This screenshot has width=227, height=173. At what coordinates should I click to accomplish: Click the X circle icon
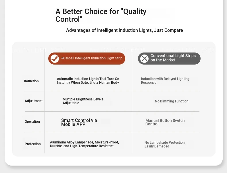pyautogui.click(x=144, y=59)
